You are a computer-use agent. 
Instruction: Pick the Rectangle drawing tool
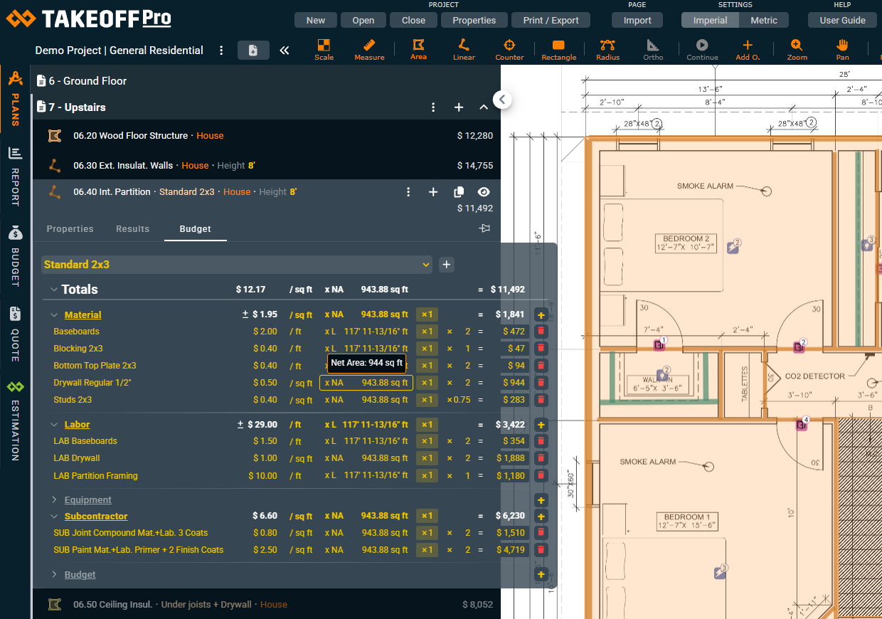[x=558, y=49]
